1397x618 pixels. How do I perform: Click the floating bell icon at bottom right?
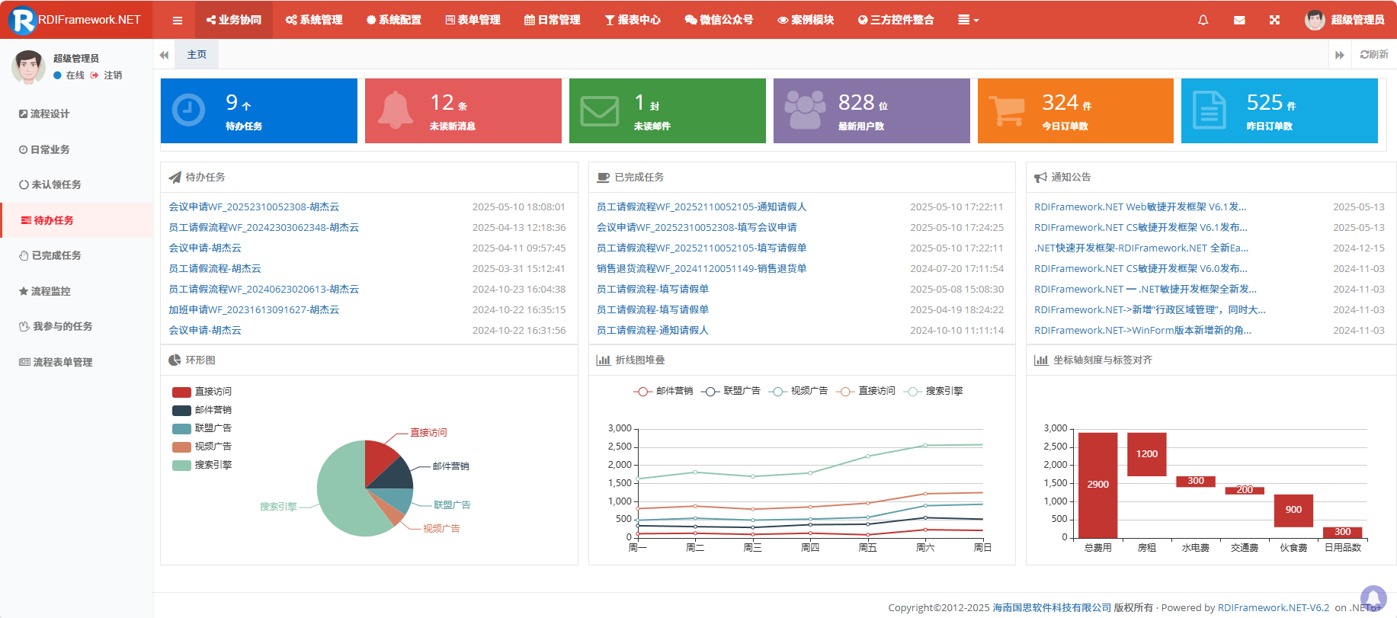pyautogui.click(x=1373, y=597)
